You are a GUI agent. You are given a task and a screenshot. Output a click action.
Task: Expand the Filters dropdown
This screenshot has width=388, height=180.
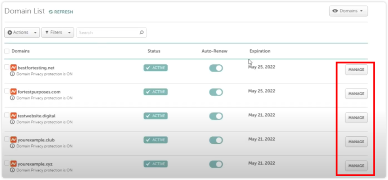coord(58,33)
